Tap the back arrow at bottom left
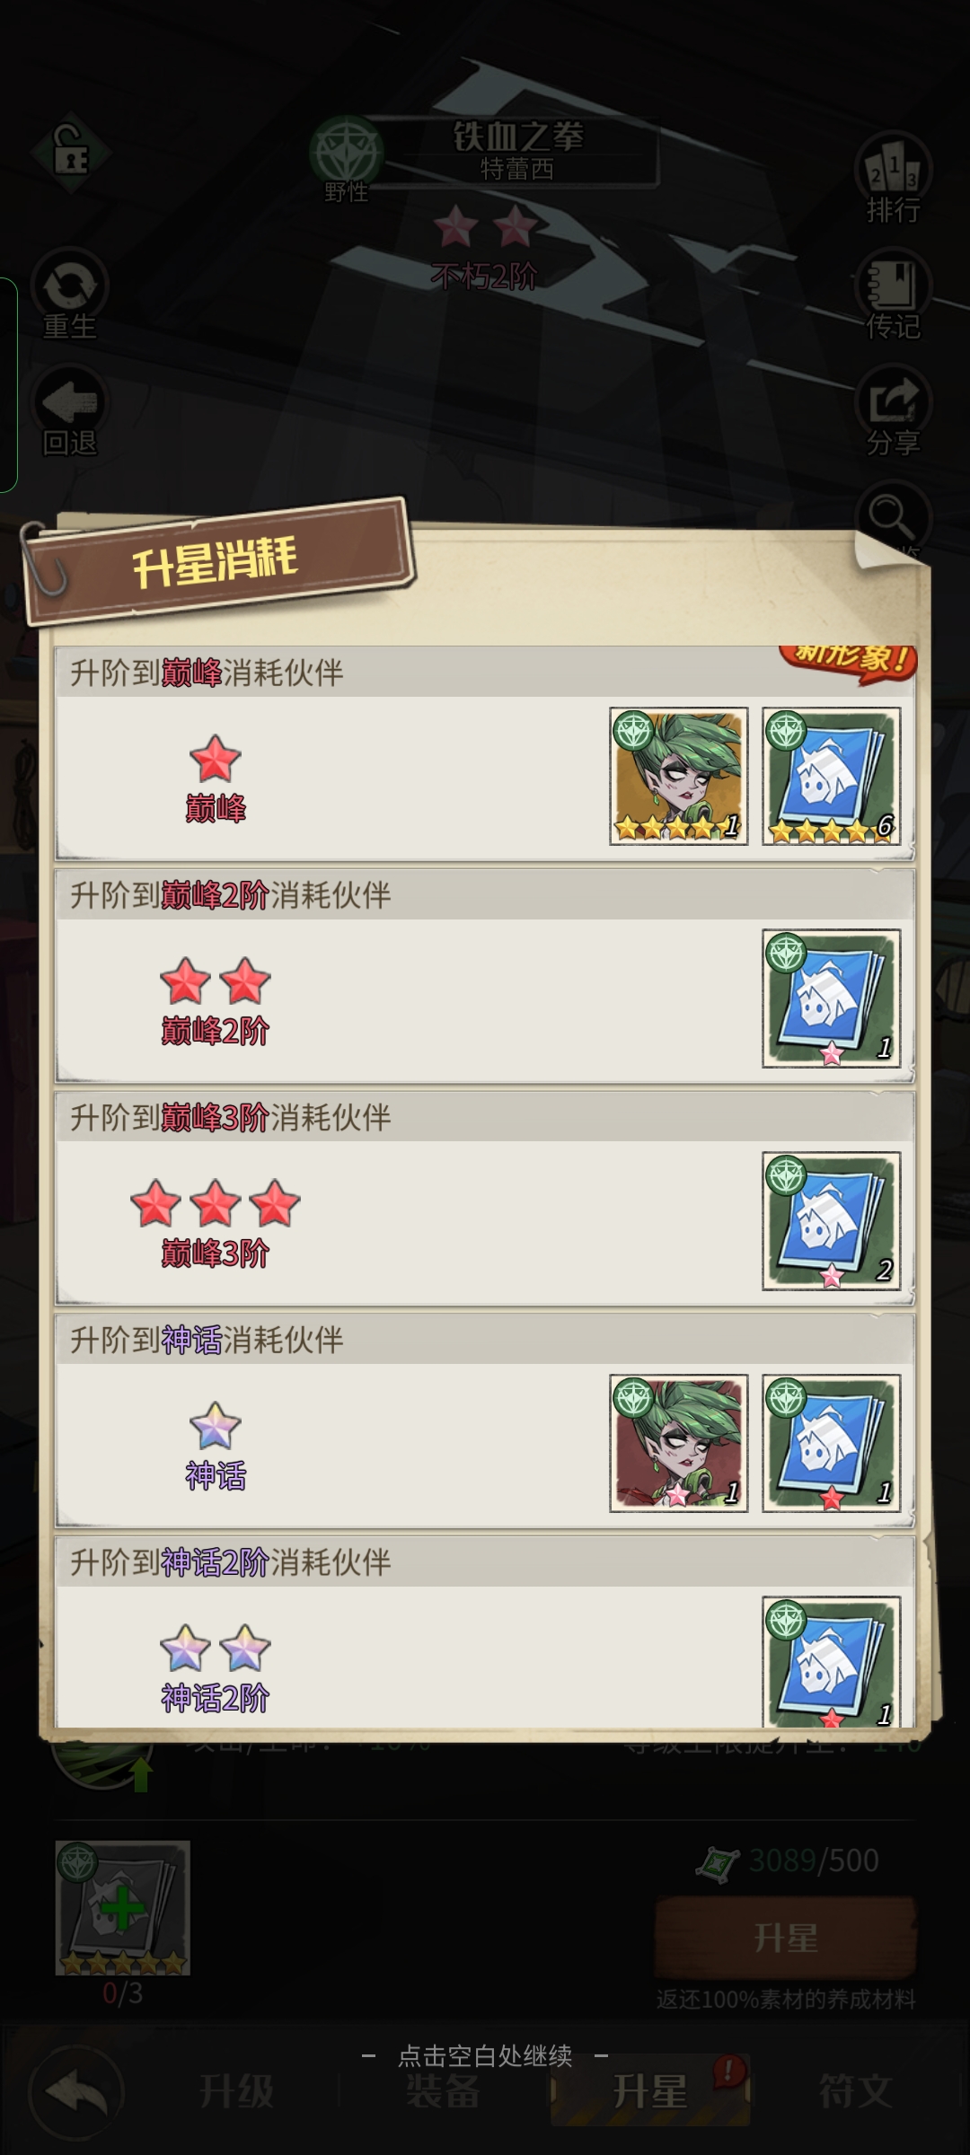The height and width of the screenshot is (2155, 970). [x=75, y=2092]
